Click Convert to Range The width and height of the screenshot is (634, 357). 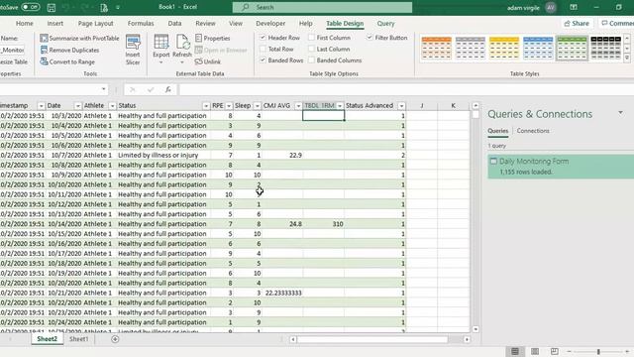[x=67, y=61]
